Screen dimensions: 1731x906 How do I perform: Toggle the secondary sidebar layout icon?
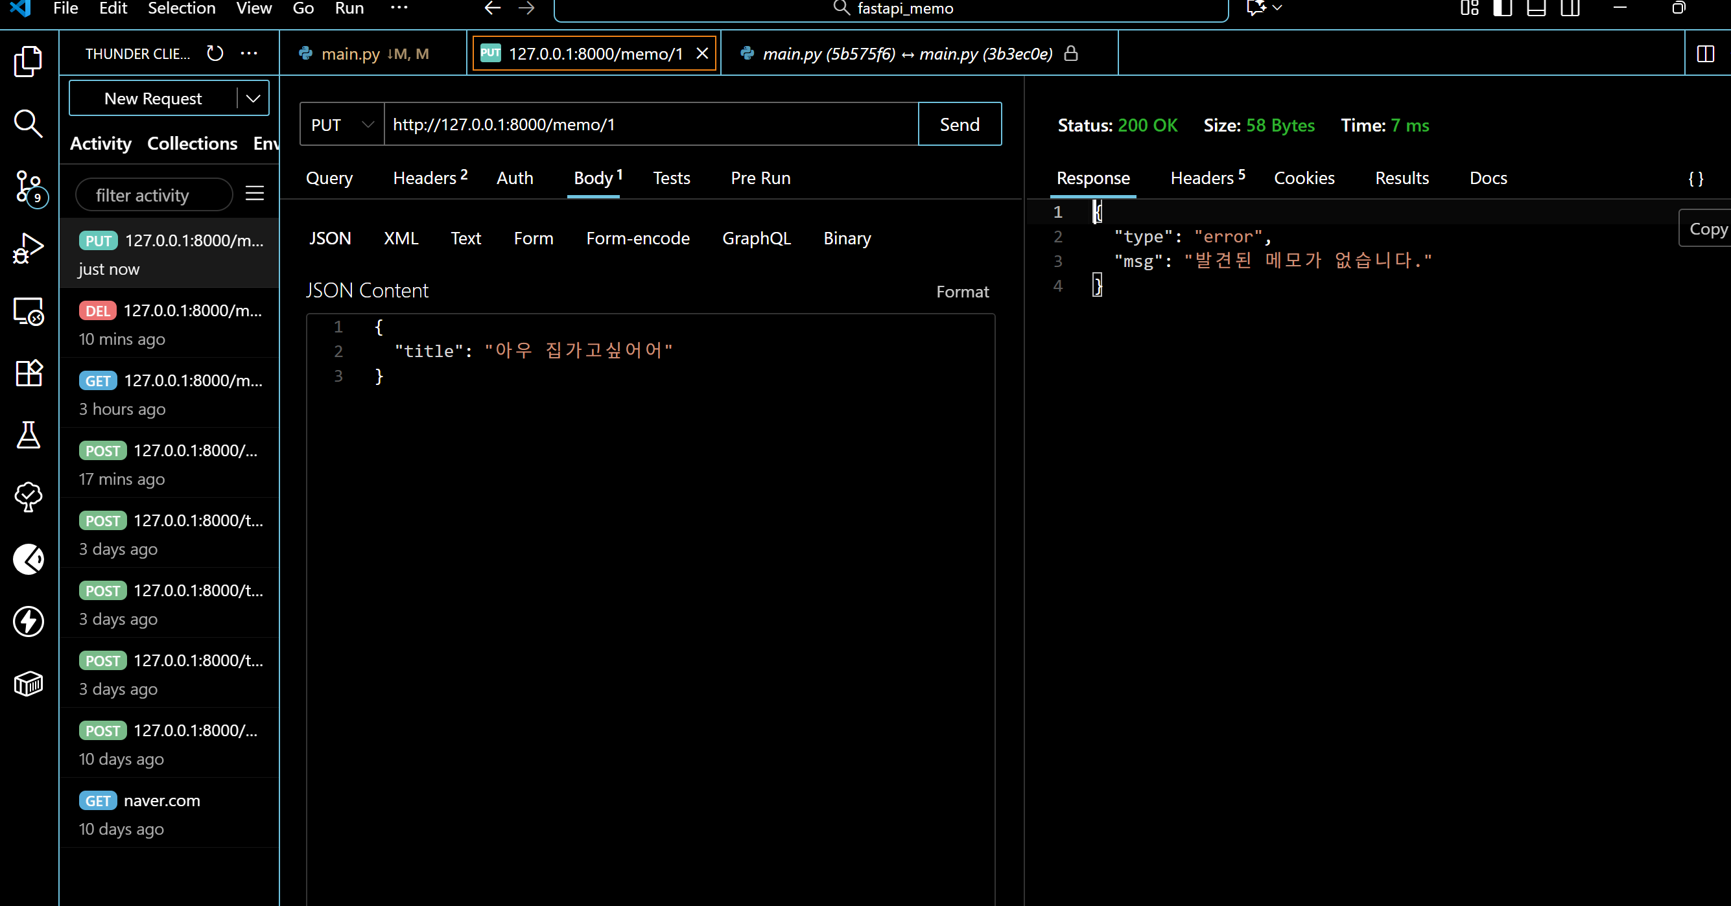pyautogui.click(x=1570, y=8)
